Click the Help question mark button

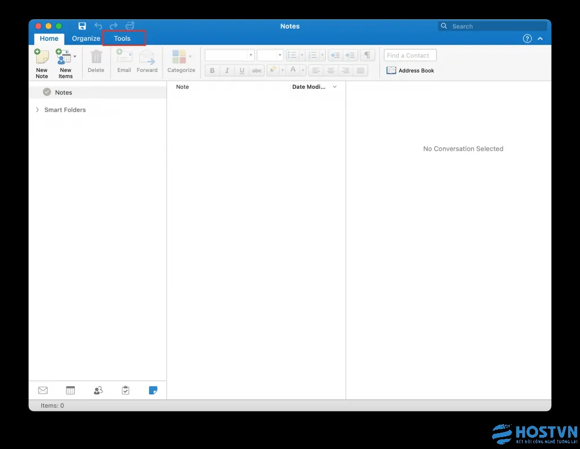527,39
